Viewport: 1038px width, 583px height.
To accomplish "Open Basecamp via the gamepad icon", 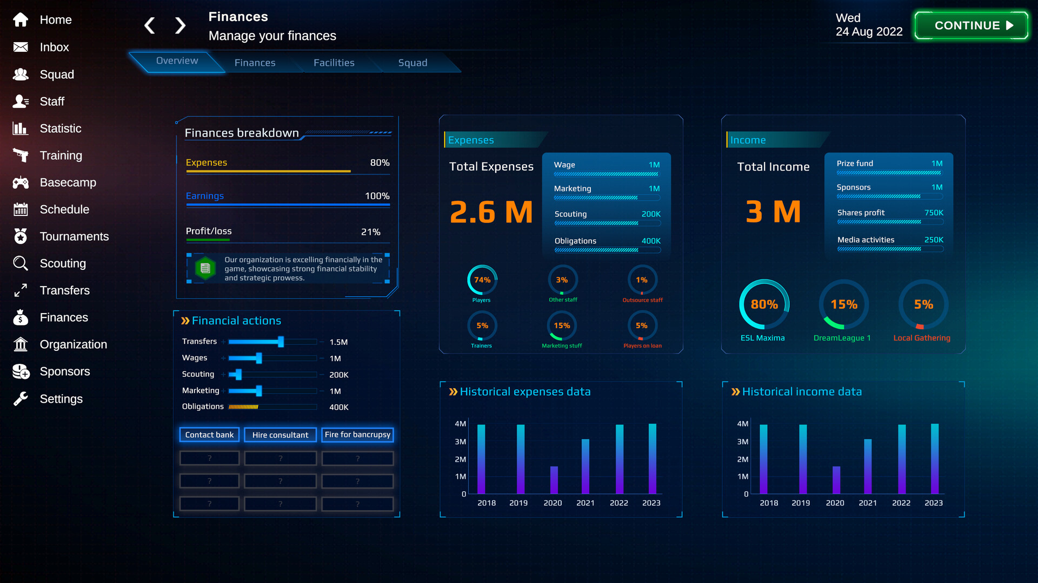I will tap(21, 182).
